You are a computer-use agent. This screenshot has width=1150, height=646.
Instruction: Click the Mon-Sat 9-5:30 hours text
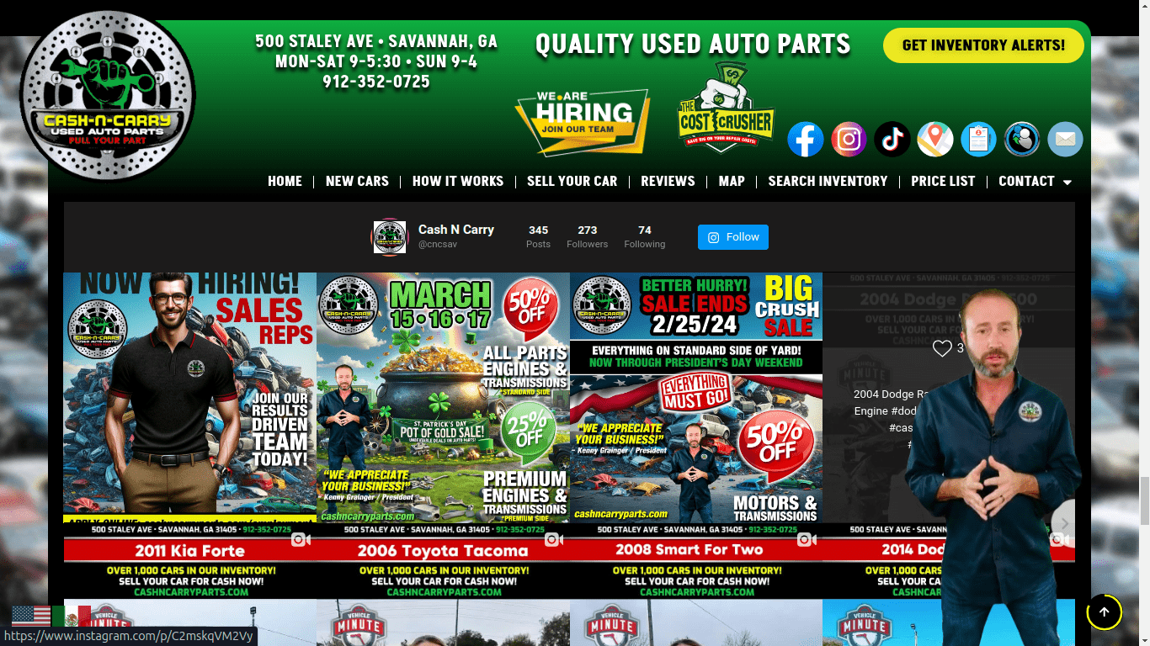point(376,61)
